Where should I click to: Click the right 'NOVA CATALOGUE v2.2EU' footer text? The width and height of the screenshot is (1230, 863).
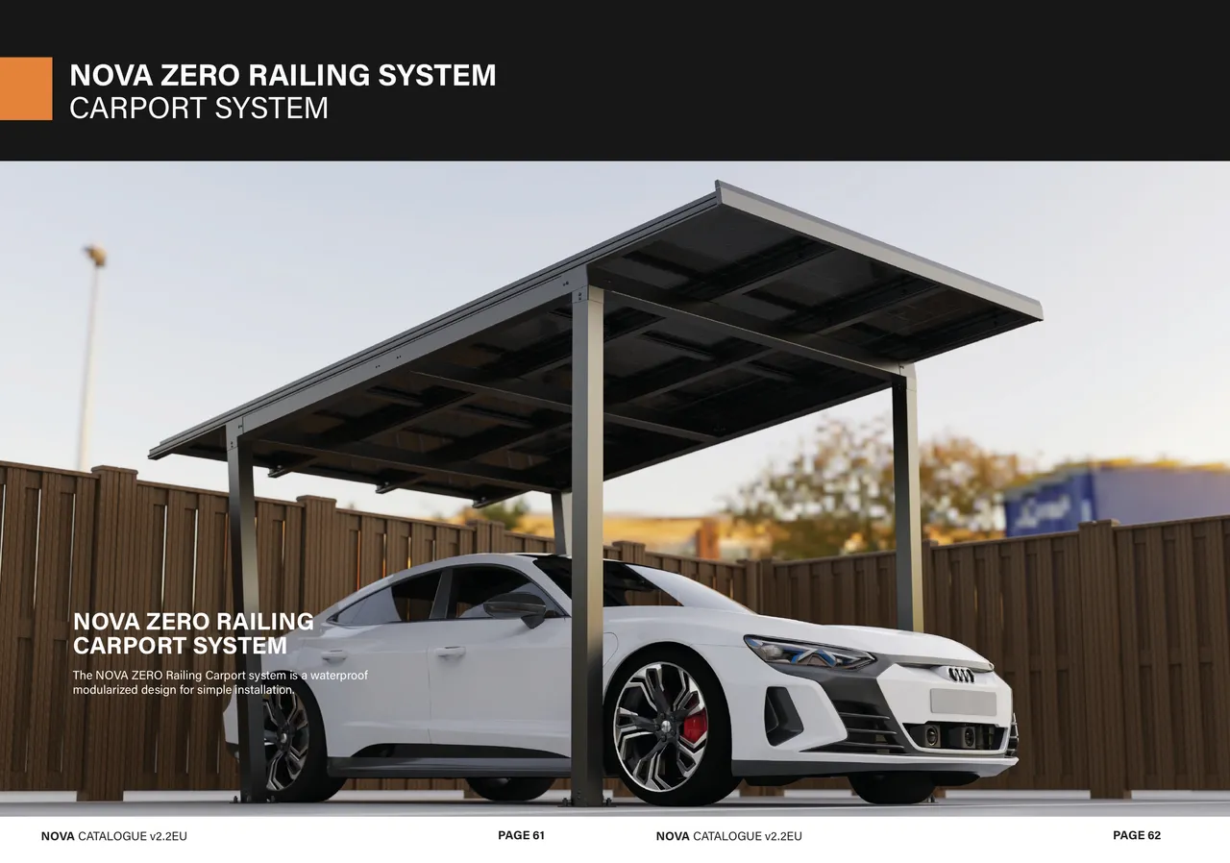[x=729, y=836]
